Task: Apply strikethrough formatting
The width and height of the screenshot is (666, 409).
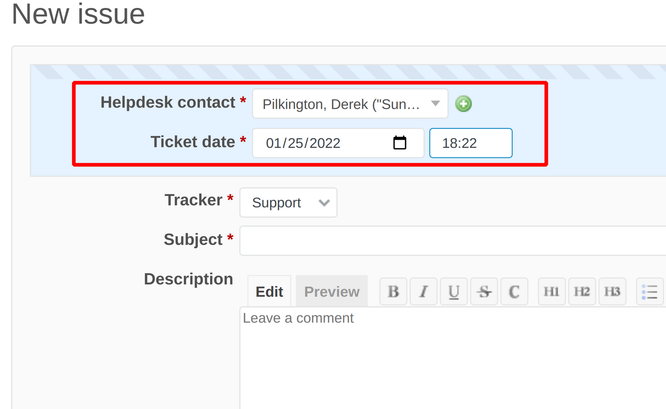Action: [x=483, y=291]
